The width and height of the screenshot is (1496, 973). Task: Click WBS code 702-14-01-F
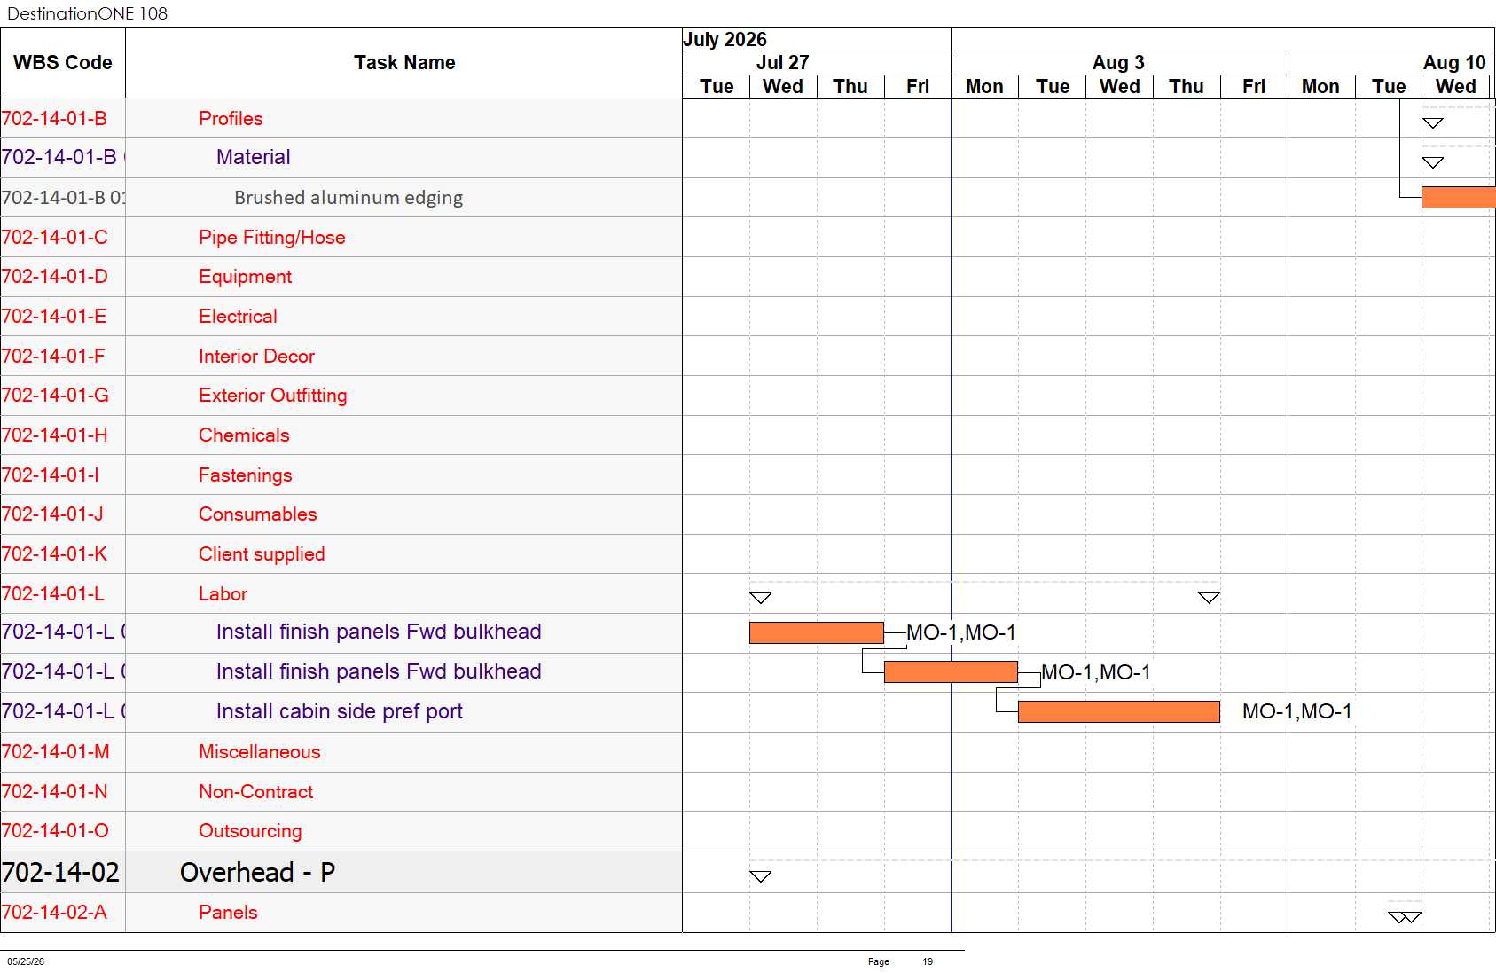pyautogui.click(x=52, y=357)
